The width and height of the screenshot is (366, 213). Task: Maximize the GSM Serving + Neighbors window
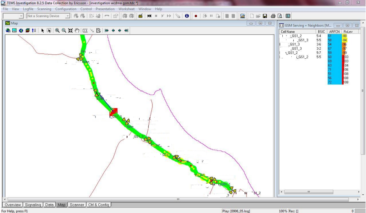tap(347, 25)
